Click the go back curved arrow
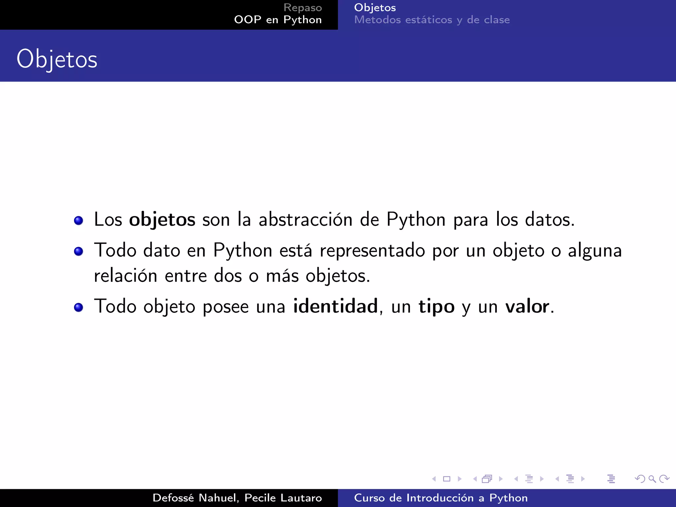 coord(640,479)
